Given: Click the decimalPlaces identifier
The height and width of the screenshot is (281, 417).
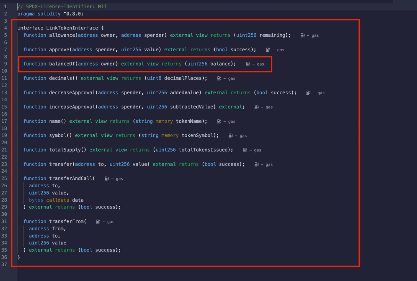Looking at the screenshot, I should [183, 78].
